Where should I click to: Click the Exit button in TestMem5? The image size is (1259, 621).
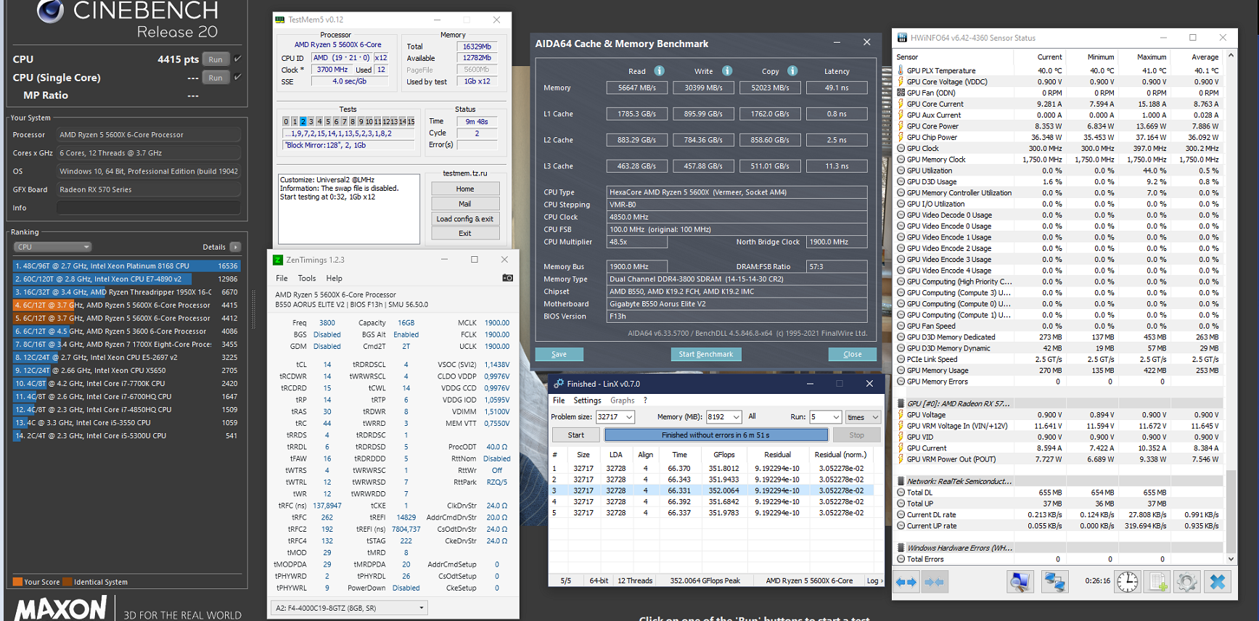coord(465,234)
